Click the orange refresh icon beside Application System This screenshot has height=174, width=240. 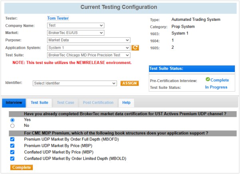pos(135,48)
